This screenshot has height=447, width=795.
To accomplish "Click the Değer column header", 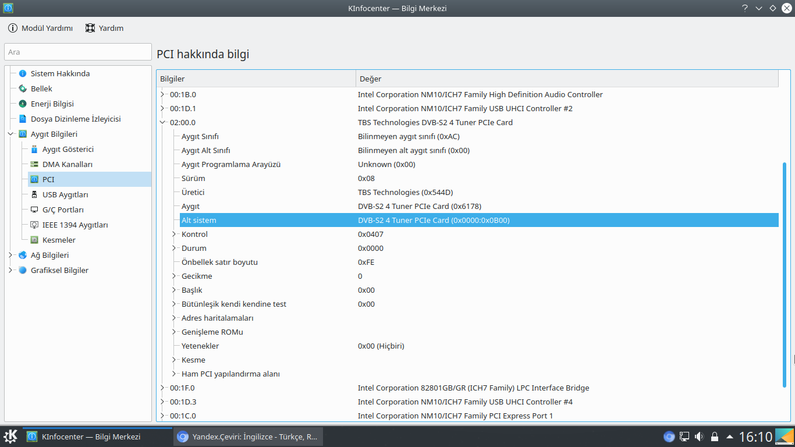I will pos(567,79).
